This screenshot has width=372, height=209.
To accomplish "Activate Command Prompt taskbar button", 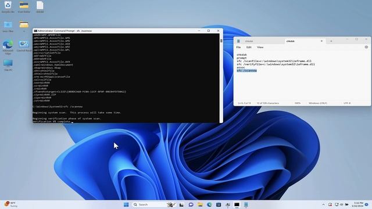I will [x=237, y=204].
